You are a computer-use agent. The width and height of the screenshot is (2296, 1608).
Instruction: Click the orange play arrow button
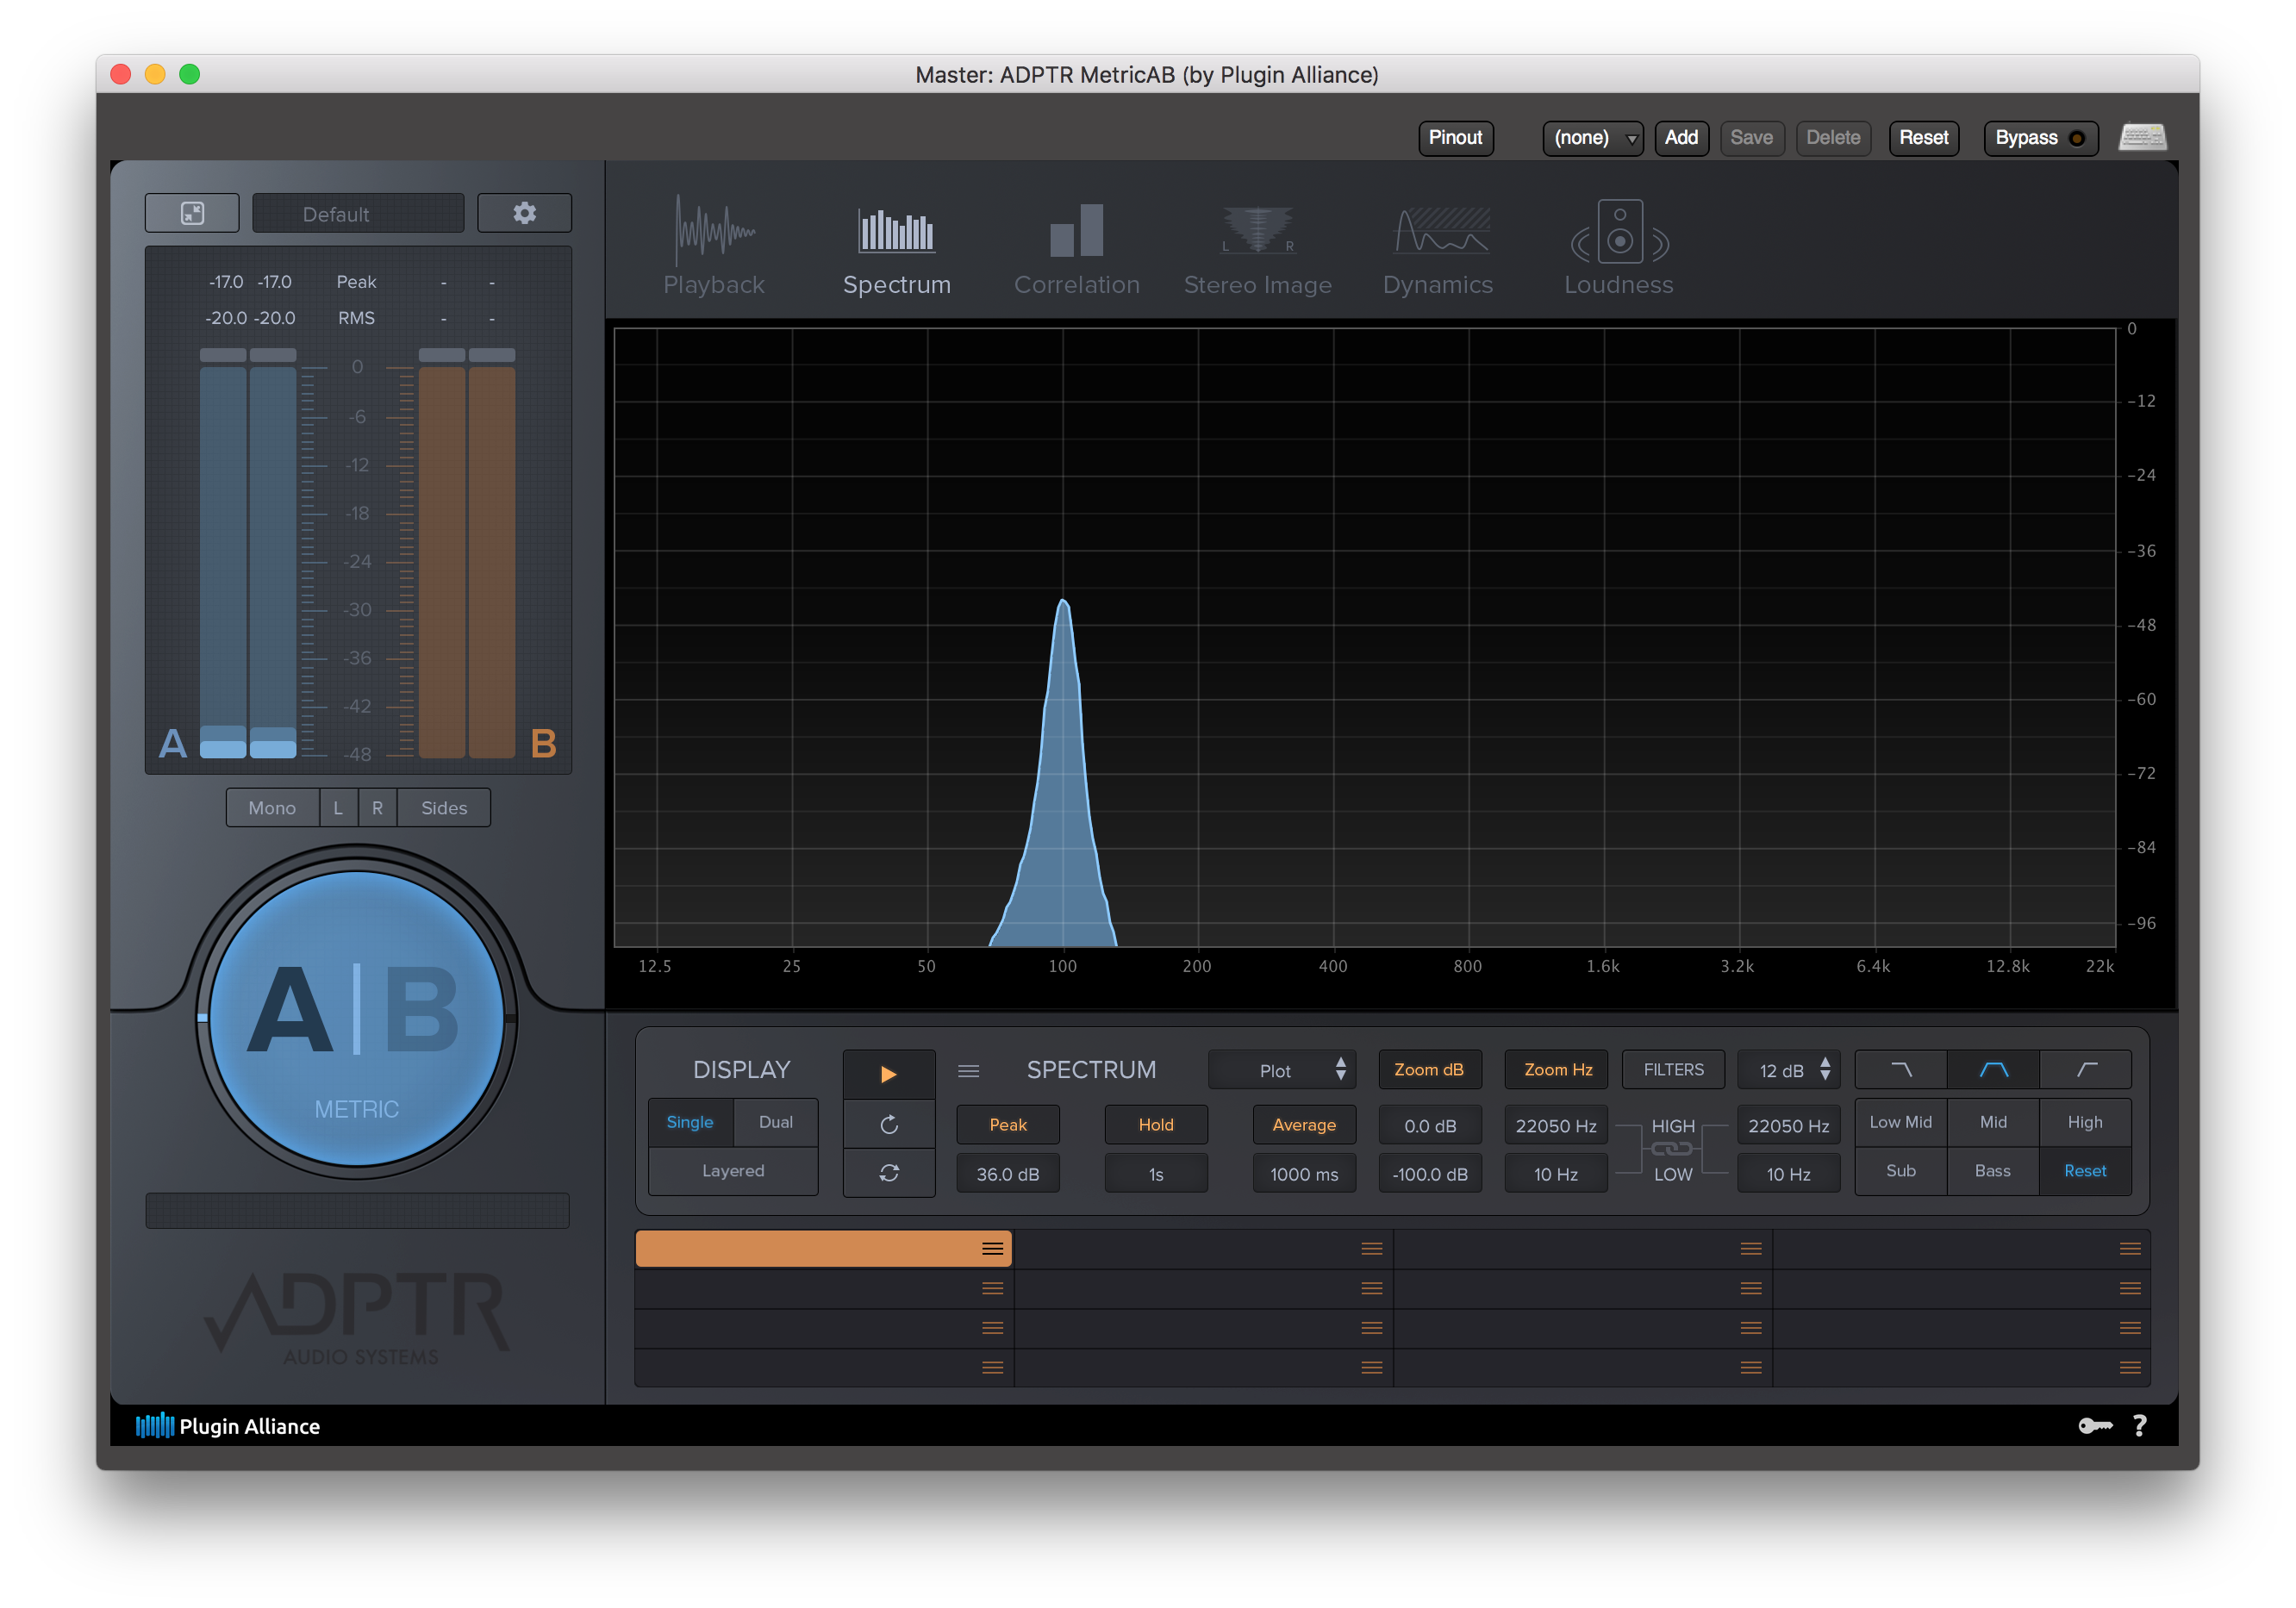coord(888,1074)
